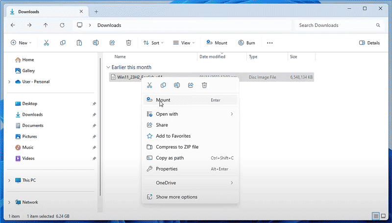
Task: Click the search magnifier icon
Action: coord(378,25)
